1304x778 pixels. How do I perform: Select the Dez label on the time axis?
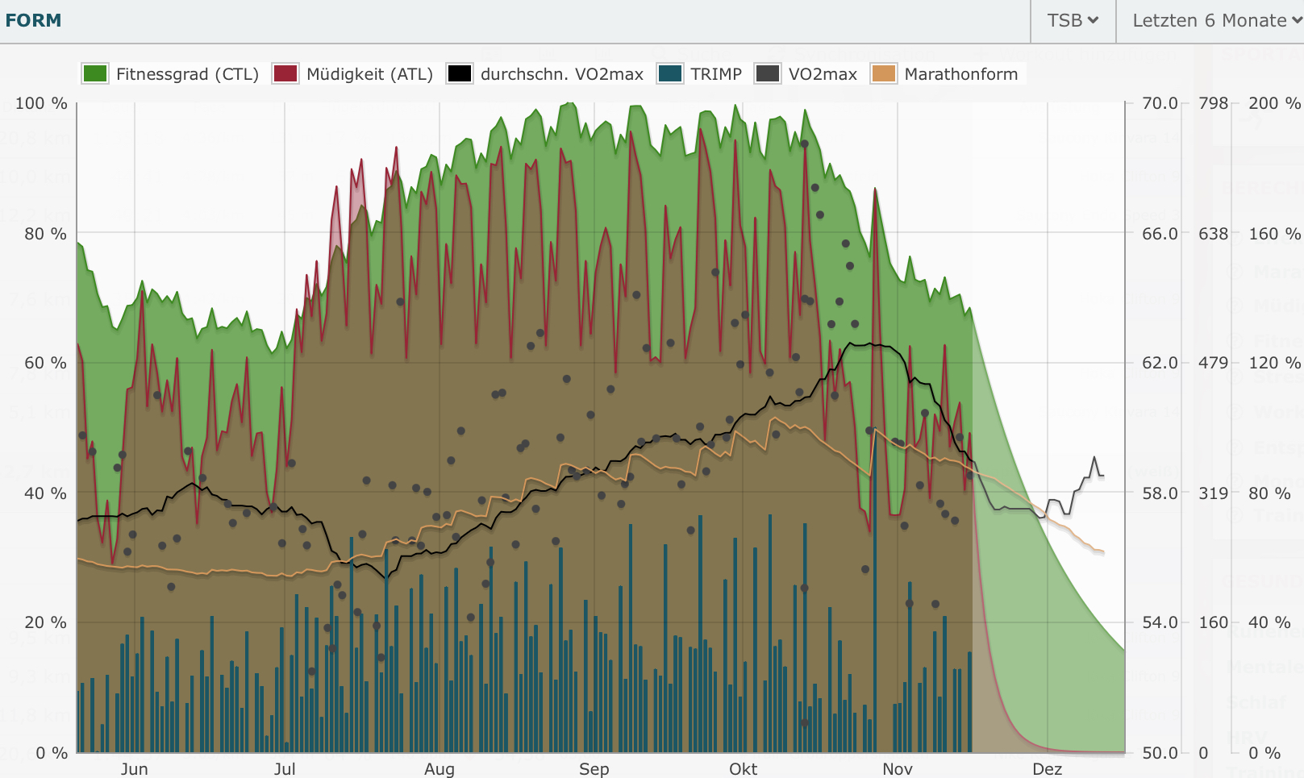coord(1047,768)
